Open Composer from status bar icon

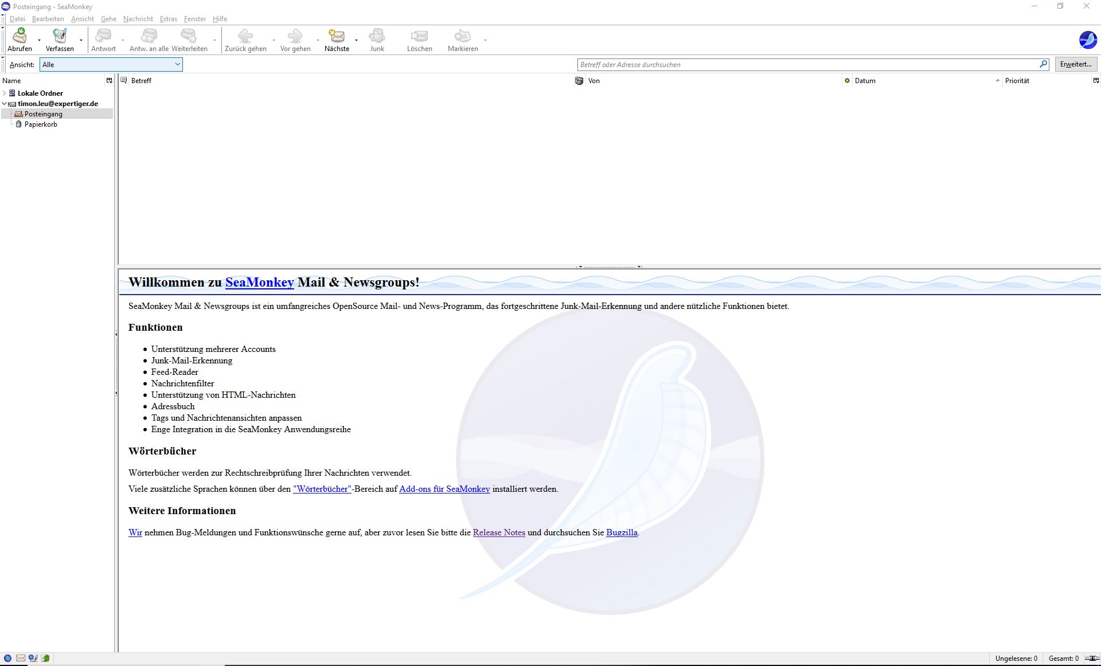click(33, 659)
